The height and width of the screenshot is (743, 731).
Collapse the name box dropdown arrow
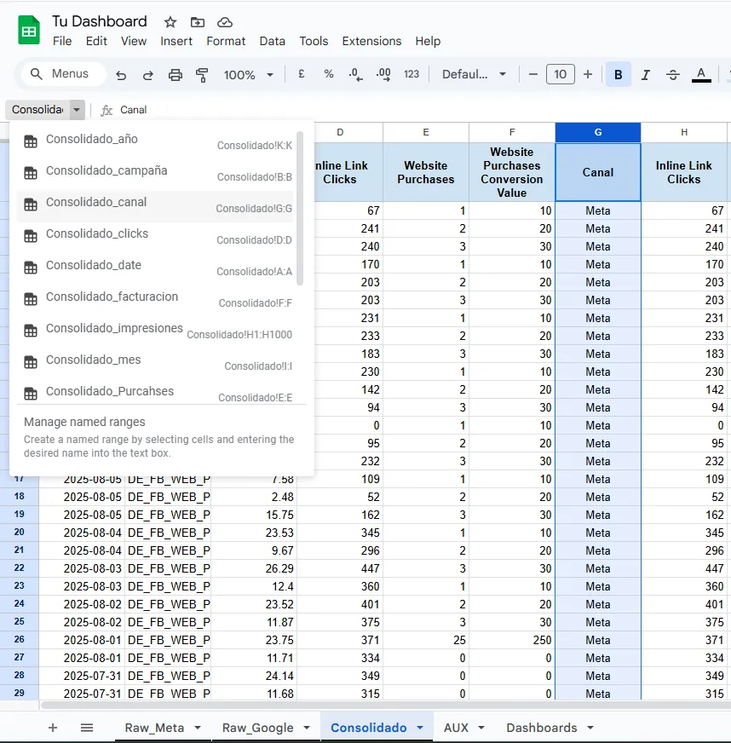click(77, 110)
